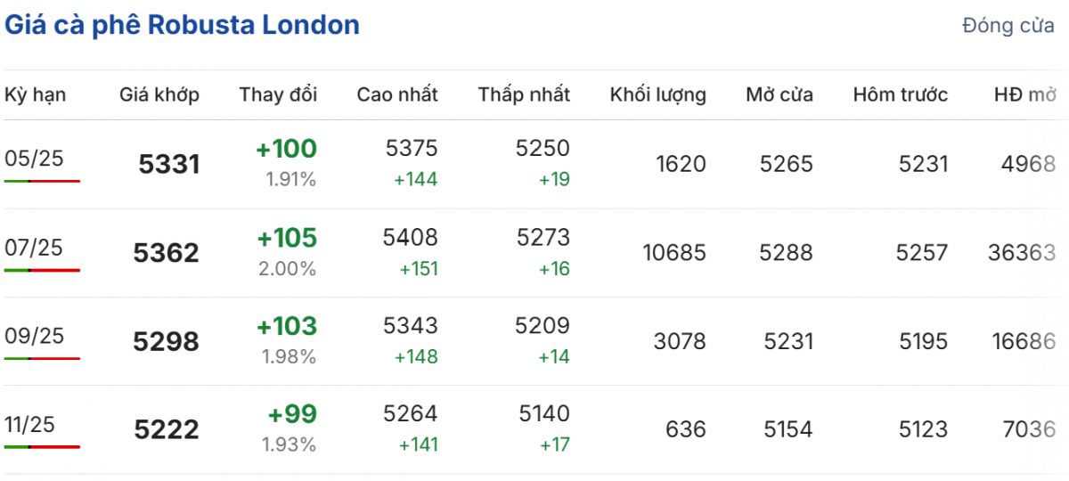Click the 'Cao nhất' column header
This screenshot has height=481, width=1069.
click(397, 94)
